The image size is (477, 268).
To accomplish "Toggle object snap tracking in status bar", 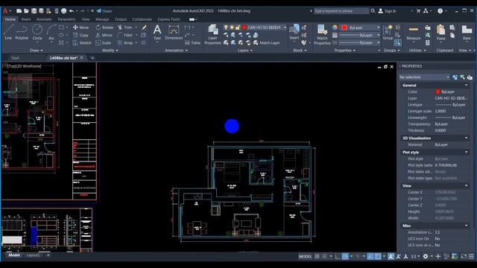I will [370, 256].
